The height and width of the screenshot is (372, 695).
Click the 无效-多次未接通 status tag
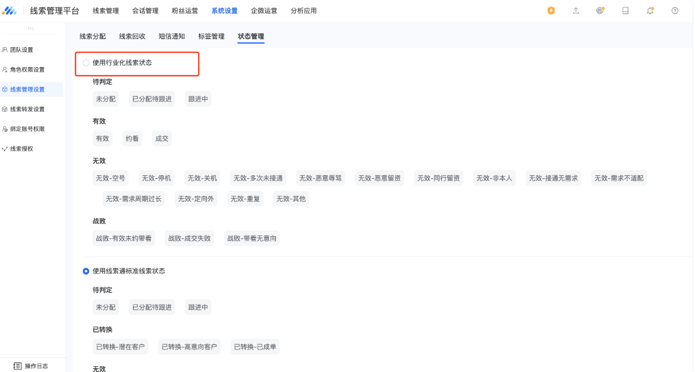click(258, 178)
